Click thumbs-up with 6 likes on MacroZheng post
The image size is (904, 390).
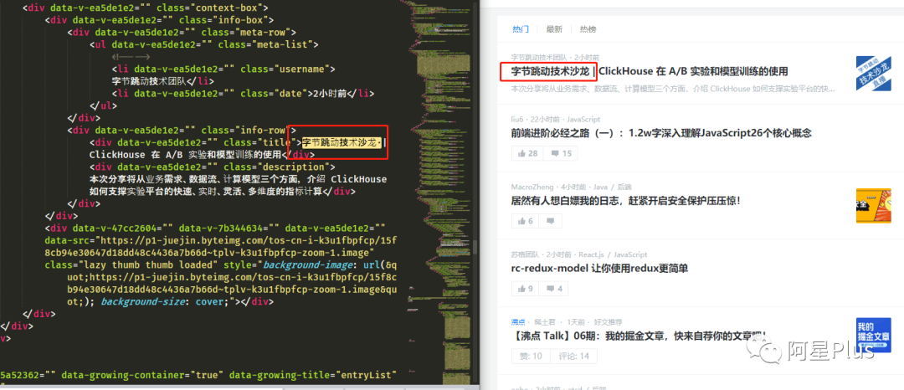[x=525, y=221]
